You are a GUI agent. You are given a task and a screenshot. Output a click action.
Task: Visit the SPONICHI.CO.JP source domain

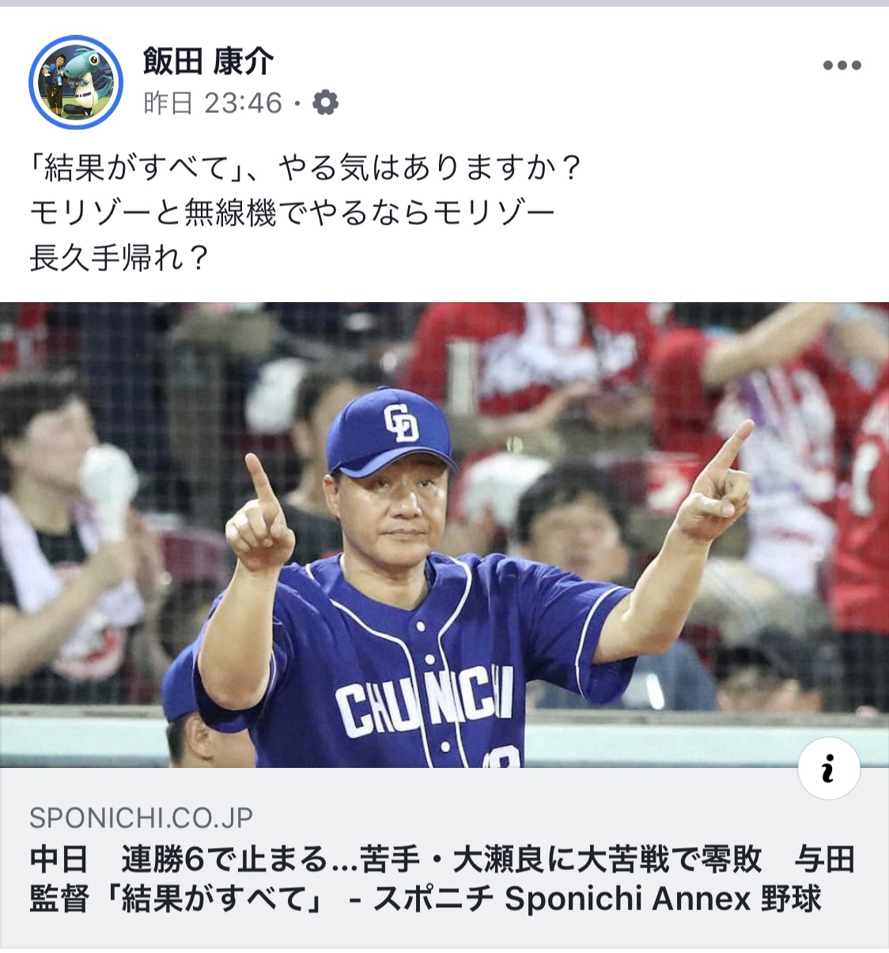142,818
